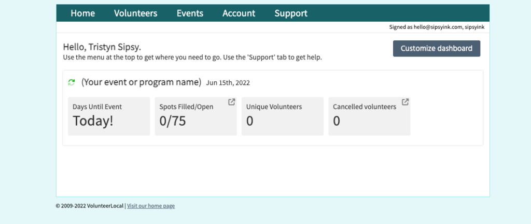
Task: Click the 'Jun 15th, 2022' date
Action: pyautogui.click(x=228, y=83)
